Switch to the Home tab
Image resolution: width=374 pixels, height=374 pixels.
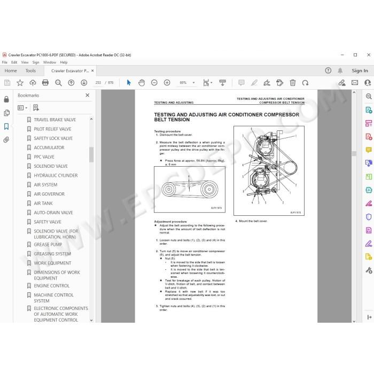11,71
